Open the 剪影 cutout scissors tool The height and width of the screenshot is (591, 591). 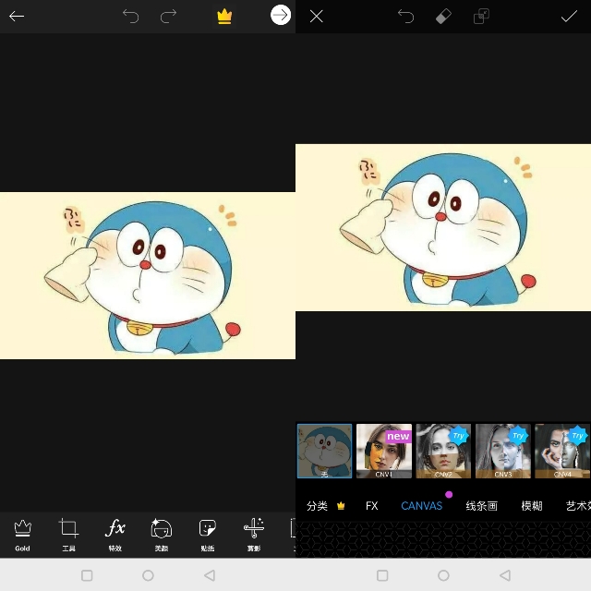[x=254, y=535]
